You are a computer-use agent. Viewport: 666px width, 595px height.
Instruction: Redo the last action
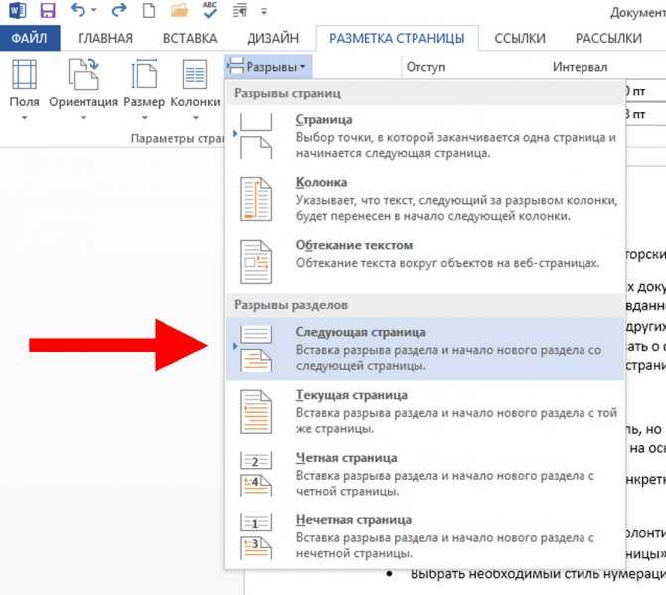coord(119,10)
